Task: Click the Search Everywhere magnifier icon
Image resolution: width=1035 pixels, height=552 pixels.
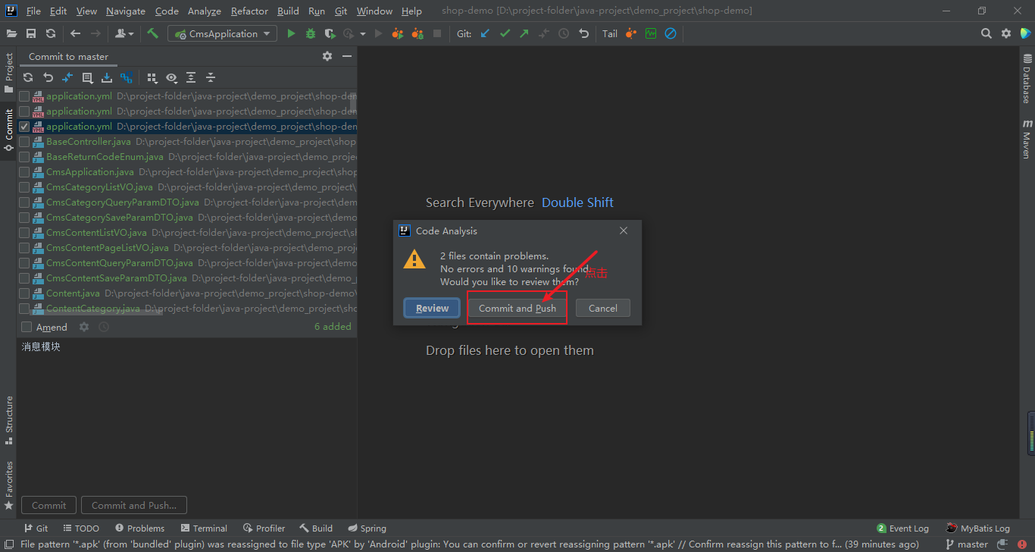Action: 986,33
